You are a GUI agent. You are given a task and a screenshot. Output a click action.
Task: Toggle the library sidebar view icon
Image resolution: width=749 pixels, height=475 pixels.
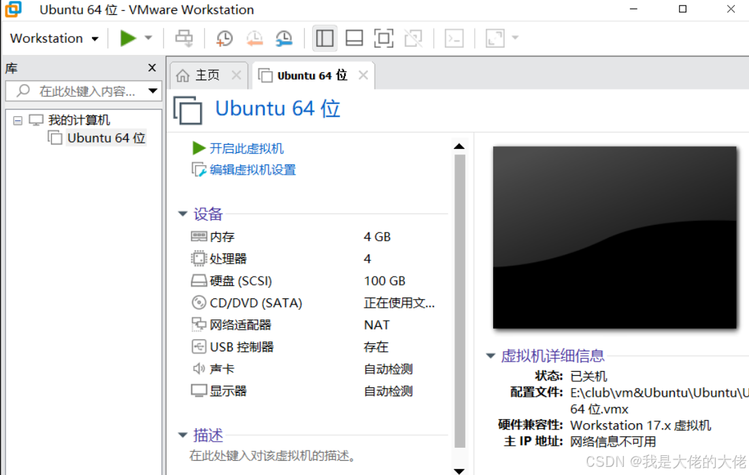click(324, 38)
